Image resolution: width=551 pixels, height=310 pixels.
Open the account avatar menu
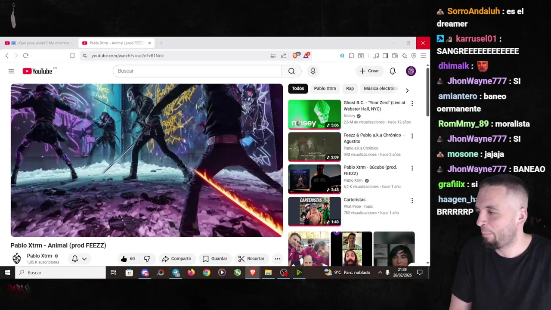tap(411, 71)
